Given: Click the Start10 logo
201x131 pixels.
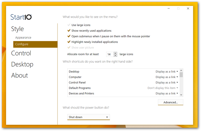Looking at the screenshot, I should [21, 17].
